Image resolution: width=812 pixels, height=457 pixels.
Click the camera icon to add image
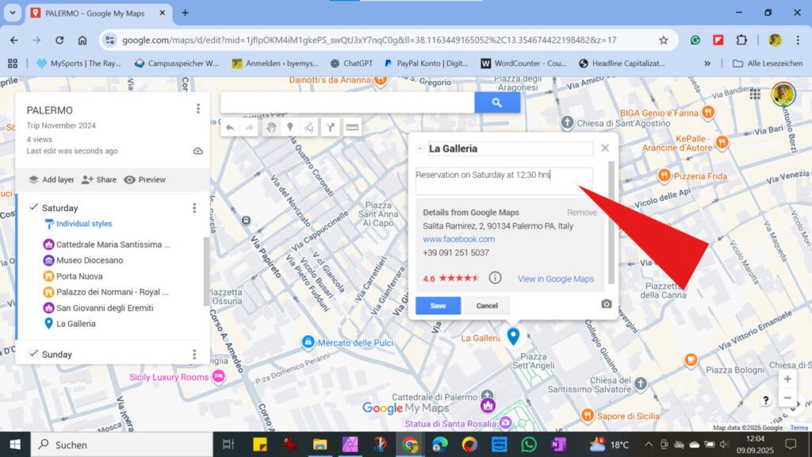pos(606,304)
